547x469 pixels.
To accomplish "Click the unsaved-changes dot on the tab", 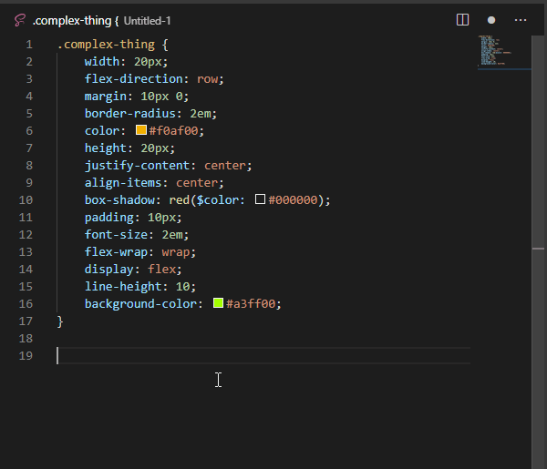I will 491,20.
